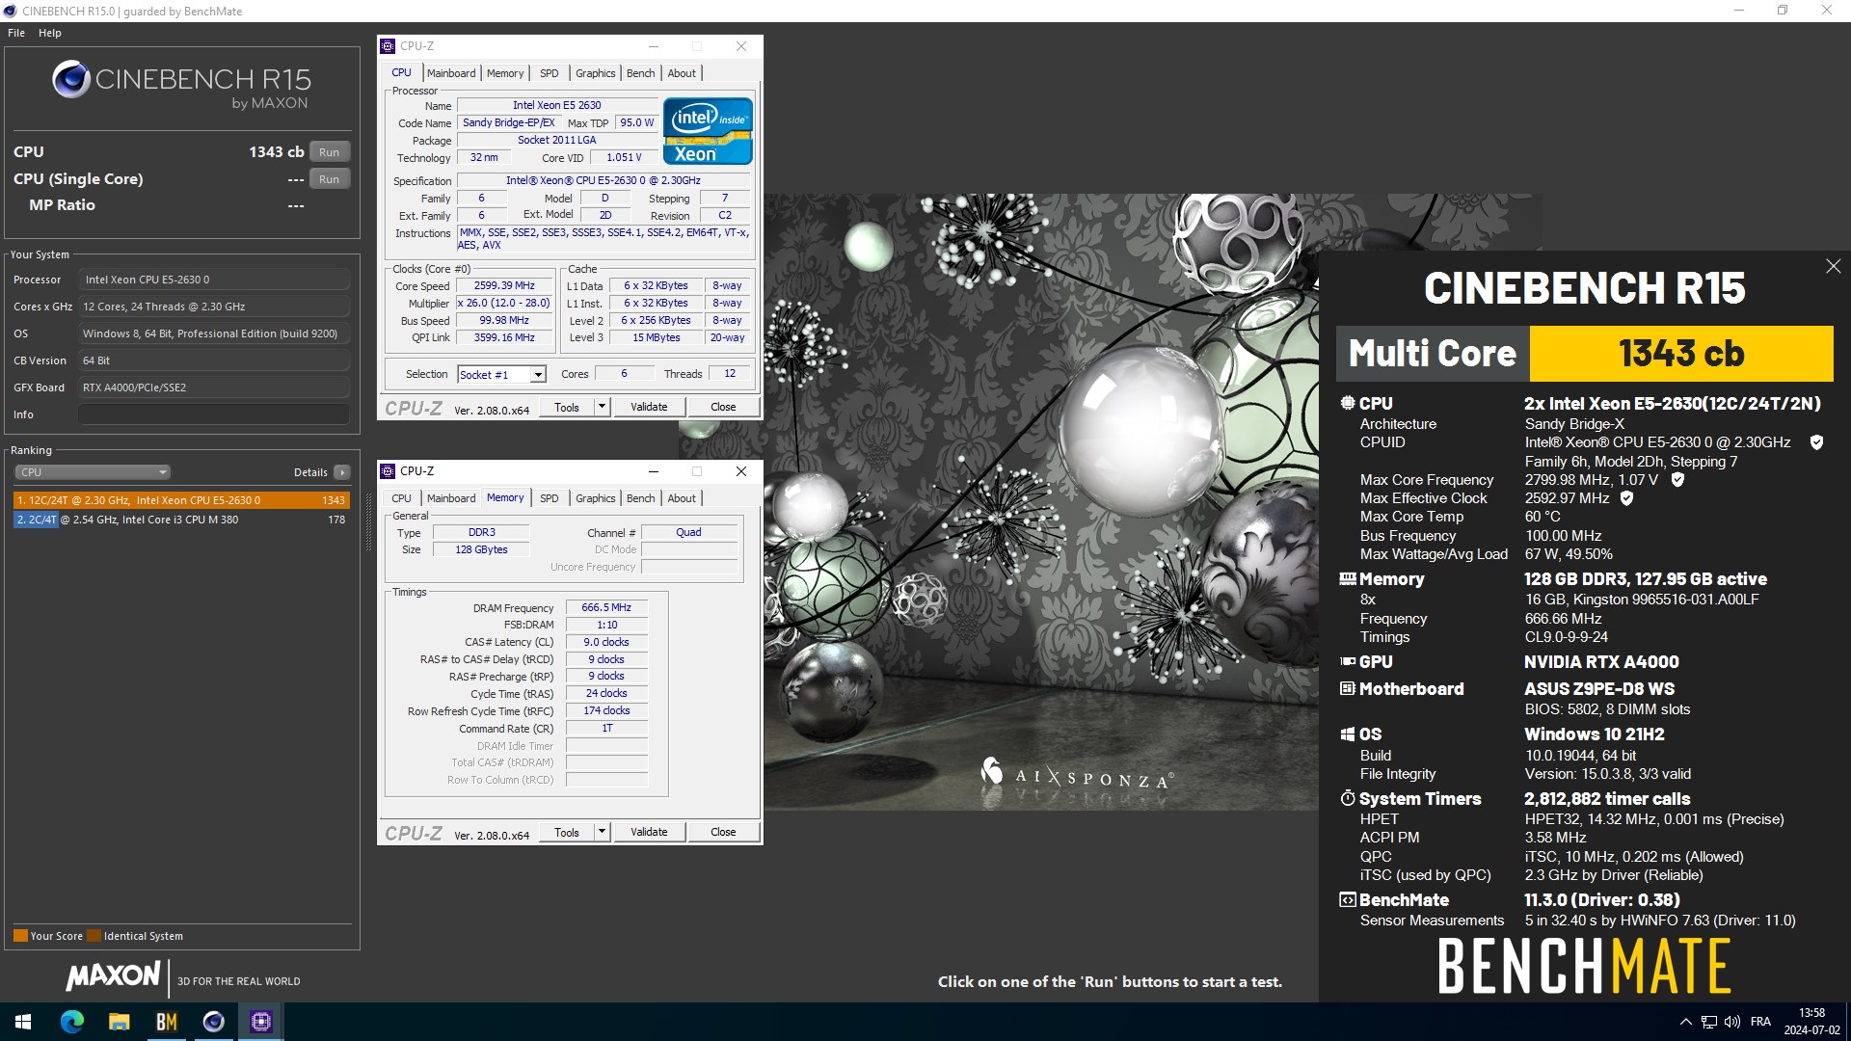Screen dimensions: 1851x1041
Task: Open volume control tray icon
Action: (1731, 1022)
